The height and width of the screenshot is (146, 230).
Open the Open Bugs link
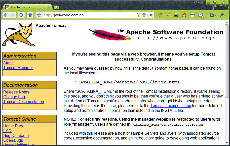tap(13, 140)
